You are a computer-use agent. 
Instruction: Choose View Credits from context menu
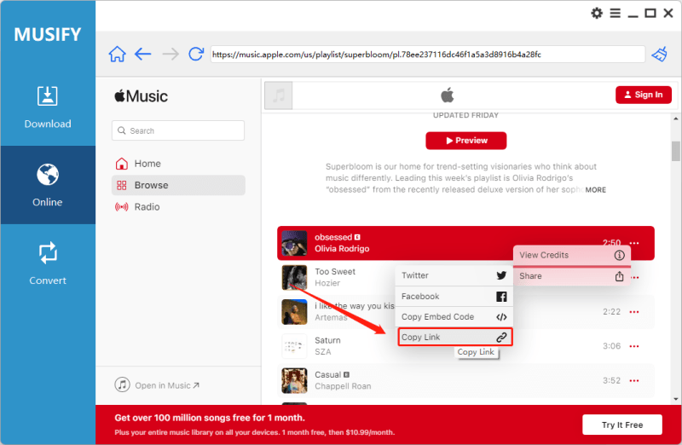(571, 256)
